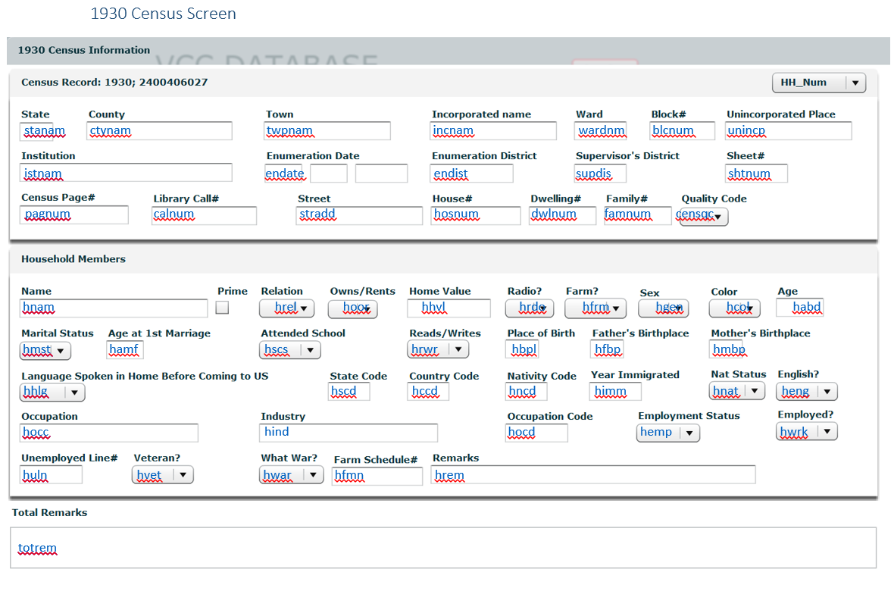
Task: Focus the County text field
Action: (159, 131)
